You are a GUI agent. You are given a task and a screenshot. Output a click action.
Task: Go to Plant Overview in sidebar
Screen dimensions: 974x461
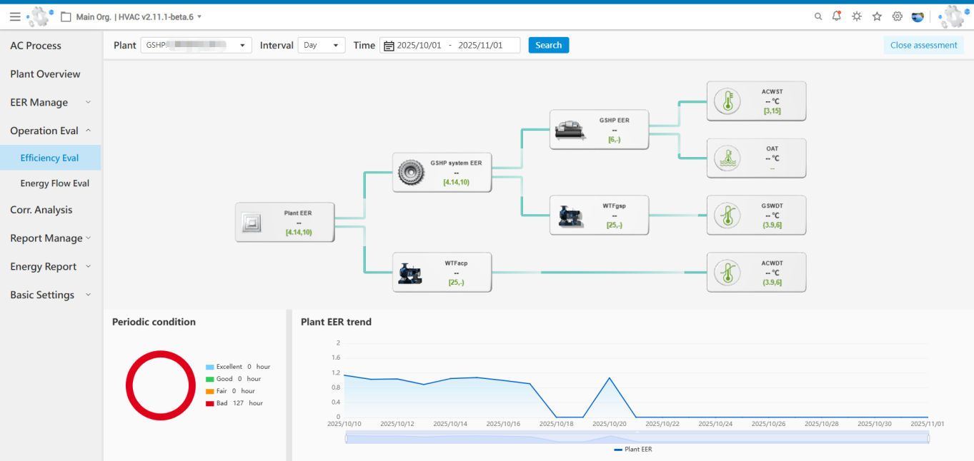[45, 74]
